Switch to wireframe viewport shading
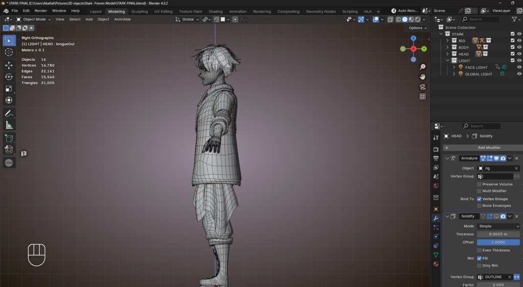This screenshot has height=287, width=523. click(x=398, y=19)
